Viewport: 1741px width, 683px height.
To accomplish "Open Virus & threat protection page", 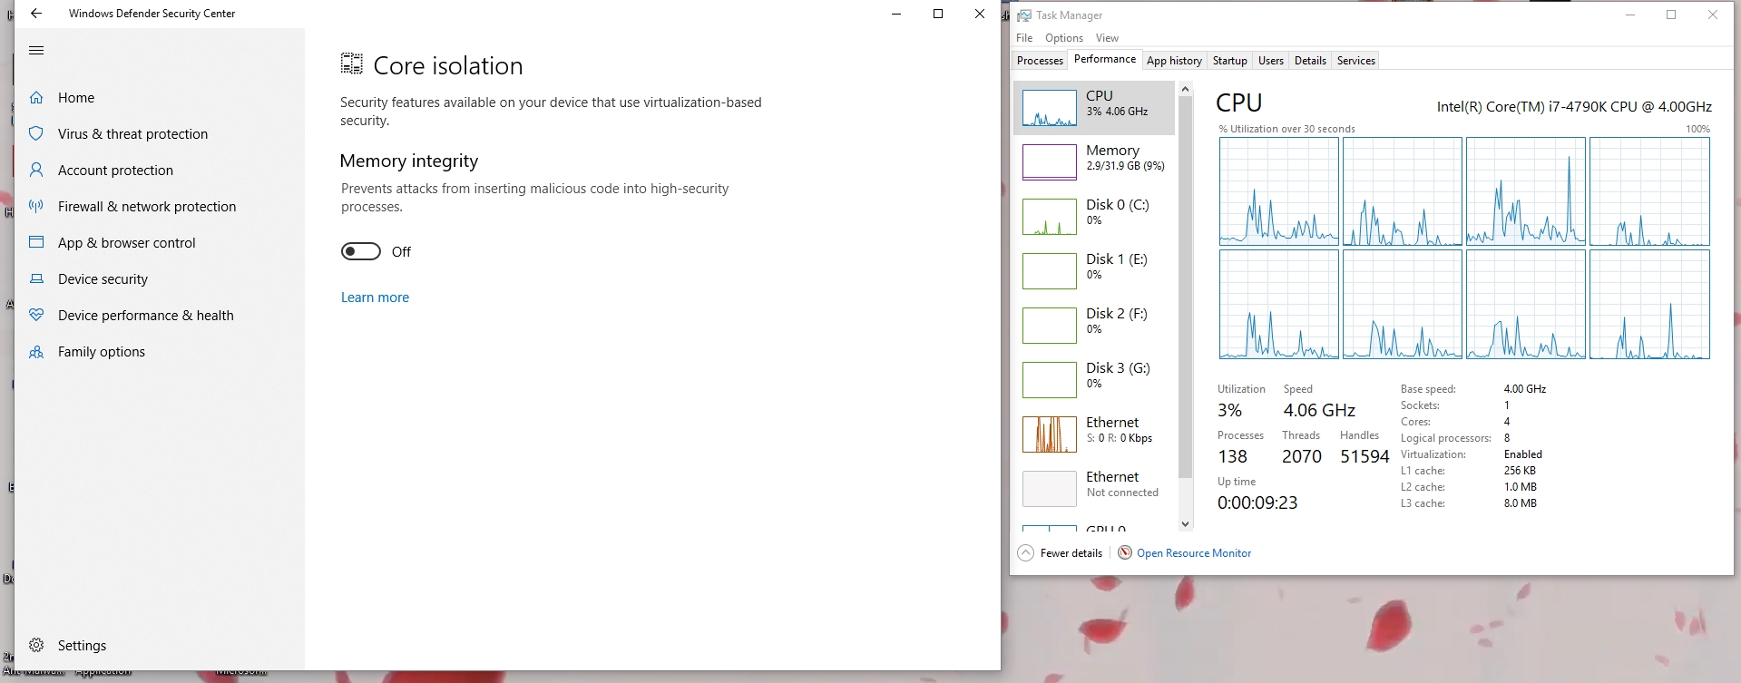I will [132, 134].
